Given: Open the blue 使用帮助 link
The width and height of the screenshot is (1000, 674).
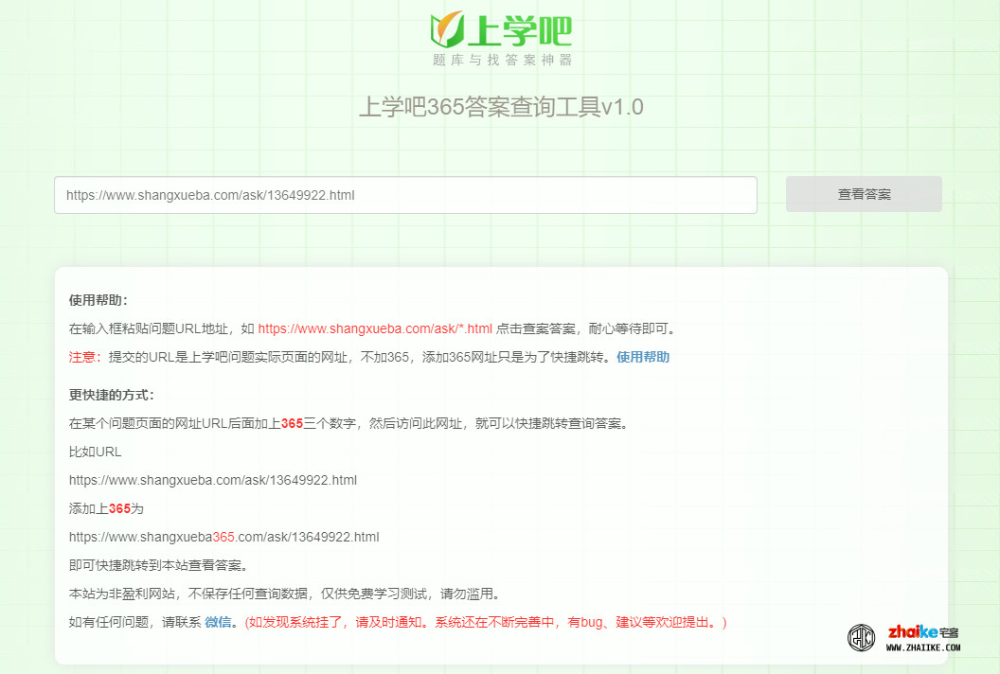Looking at the screenshot, I should point(643,357).
